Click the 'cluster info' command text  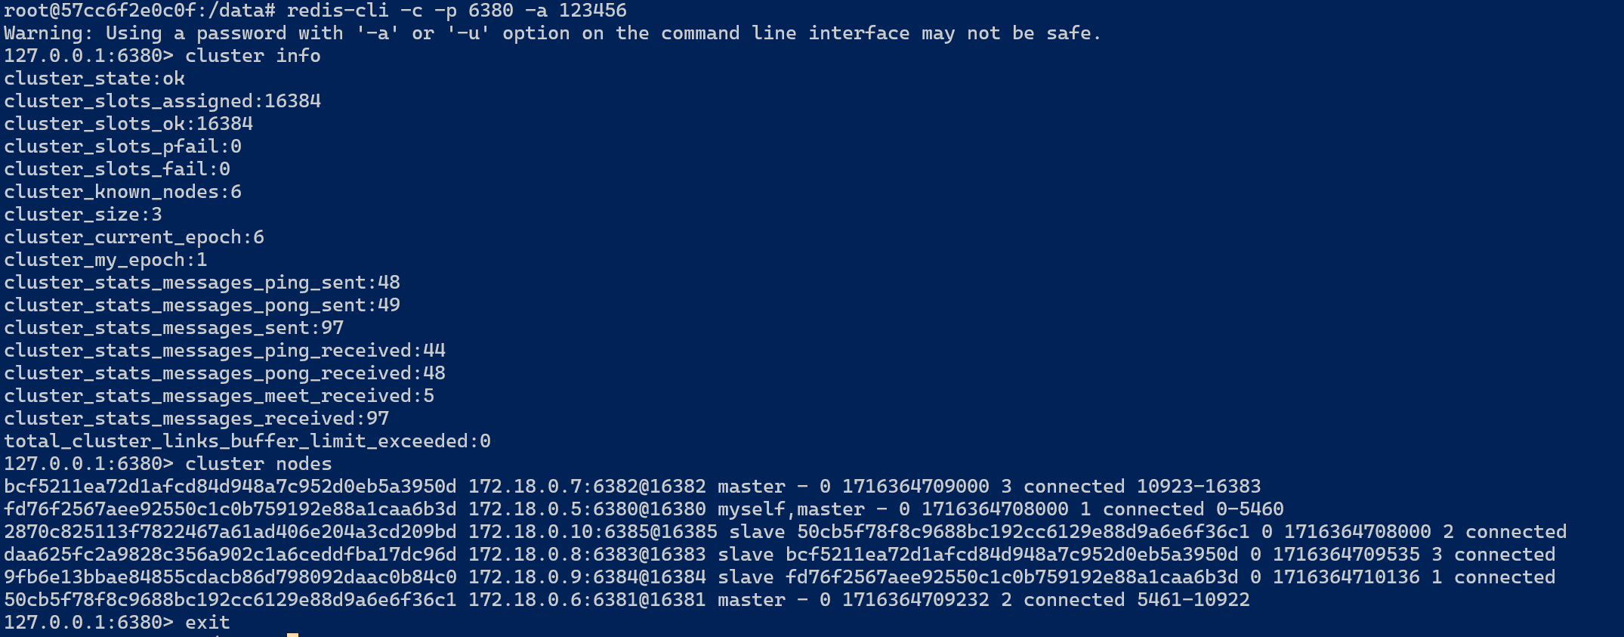click(253, 56)
